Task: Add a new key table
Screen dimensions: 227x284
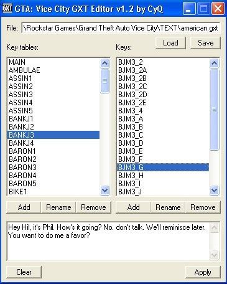Action: [24, 207]
